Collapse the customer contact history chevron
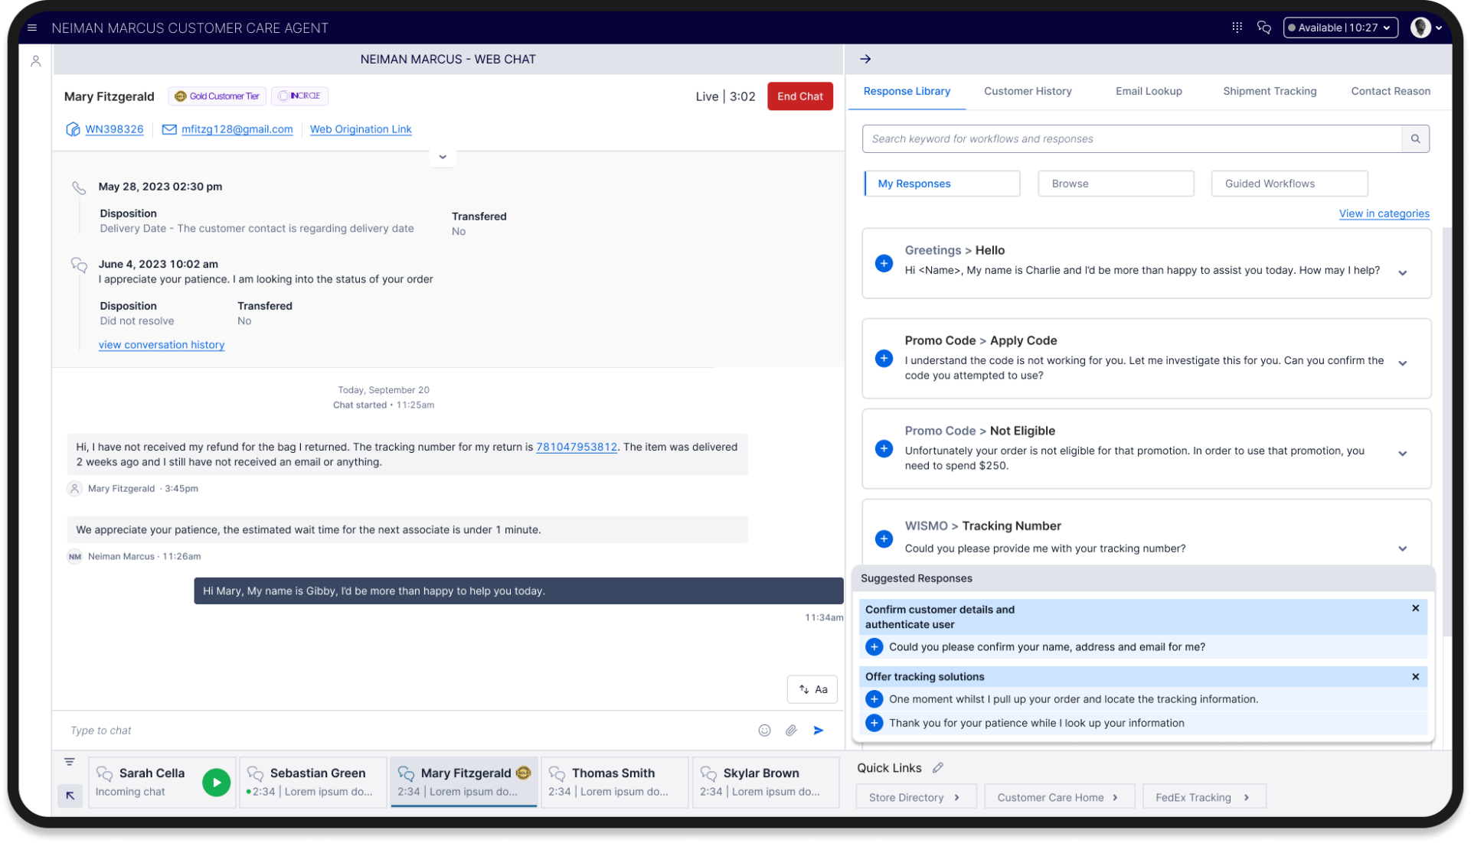Image resolution: width=1471 pixels, height=843 pixels. pyautogui.click(x=443, y=157)
